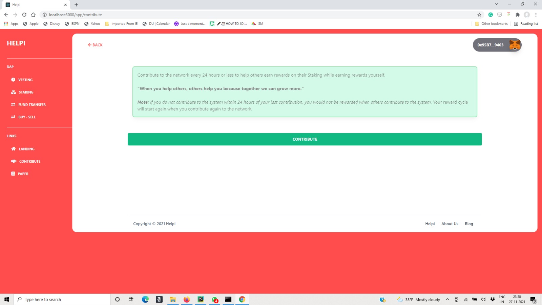Open tab search dropdown arrow
Image resolution: width=542 pixels, height=305 pixels.
(x=496, y=4)
